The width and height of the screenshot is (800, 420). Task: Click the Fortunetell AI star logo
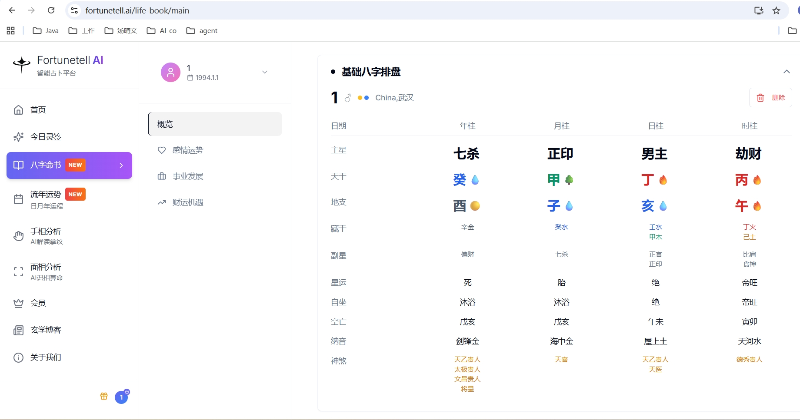point(21,64)
